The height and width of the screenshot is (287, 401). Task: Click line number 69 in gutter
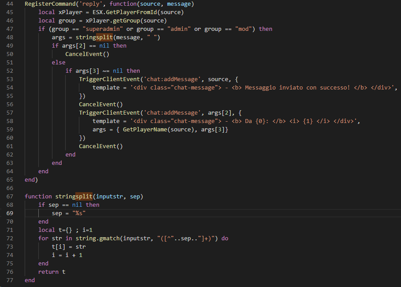point(10,213)
